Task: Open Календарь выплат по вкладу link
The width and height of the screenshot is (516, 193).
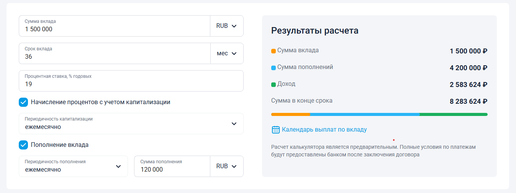Action: pos(324,130)
